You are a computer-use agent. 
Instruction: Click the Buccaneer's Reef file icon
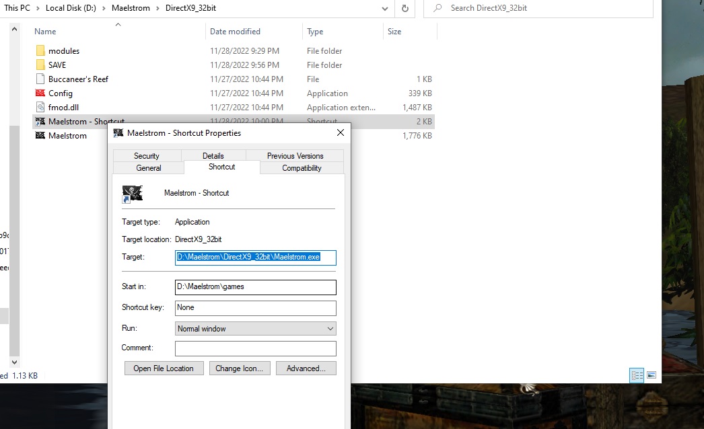[x=40, y=79]
